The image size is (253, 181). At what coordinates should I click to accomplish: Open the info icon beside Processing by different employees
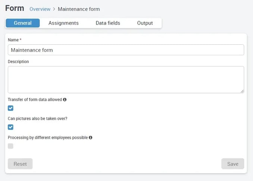click(91, 138)
